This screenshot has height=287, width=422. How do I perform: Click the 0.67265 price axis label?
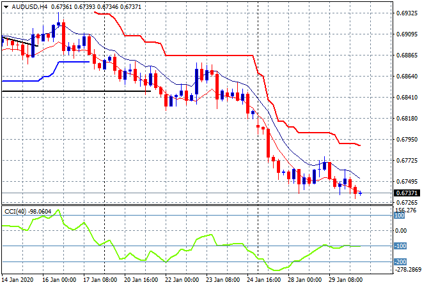click(x=407, y=202)
